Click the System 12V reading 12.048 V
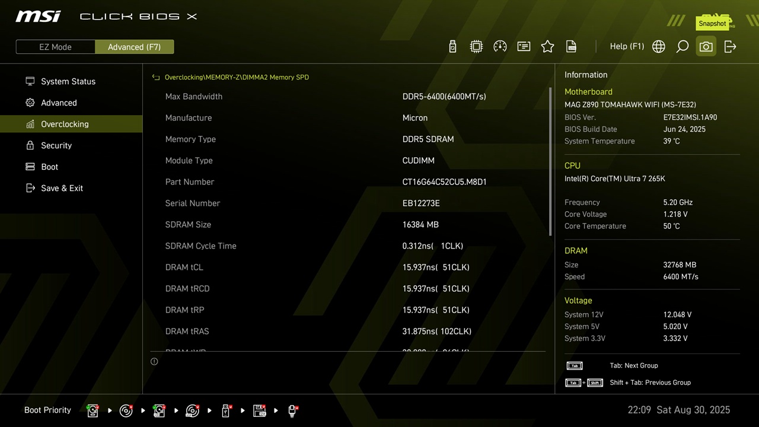Screen dimensions: 759x427 tap(677, 315)
